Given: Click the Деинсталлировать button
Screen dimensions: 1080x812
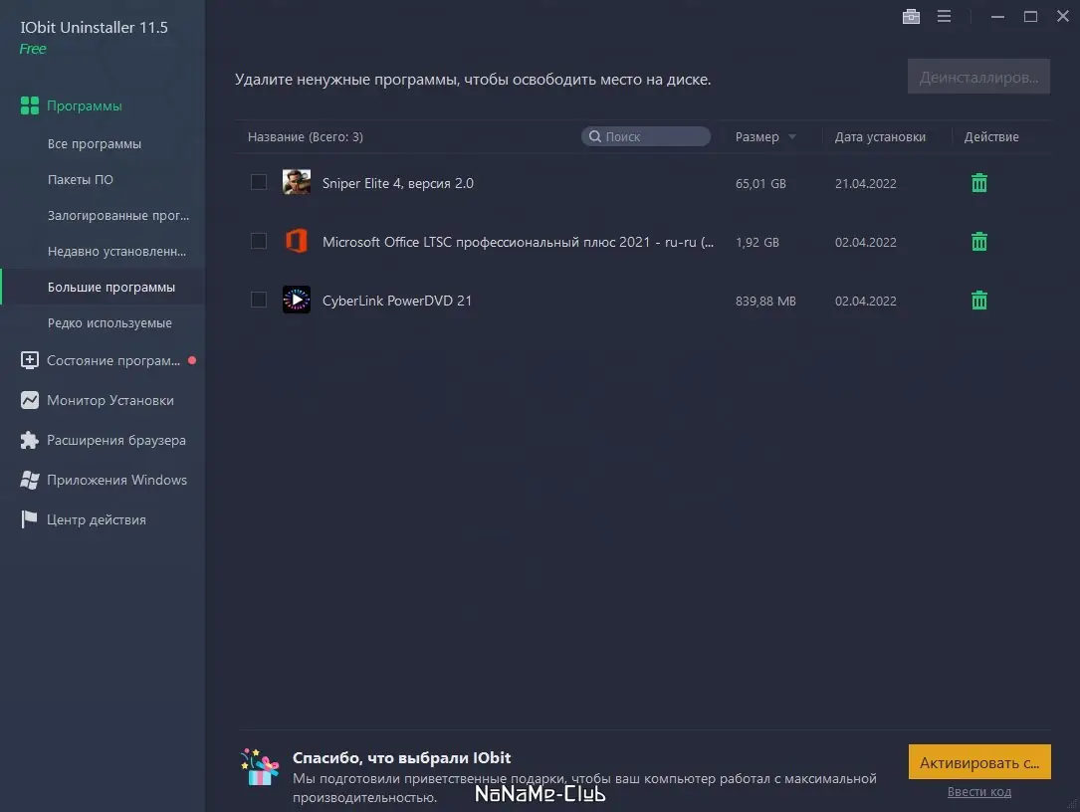Looking at the screenshot, I should coord(978,77).
